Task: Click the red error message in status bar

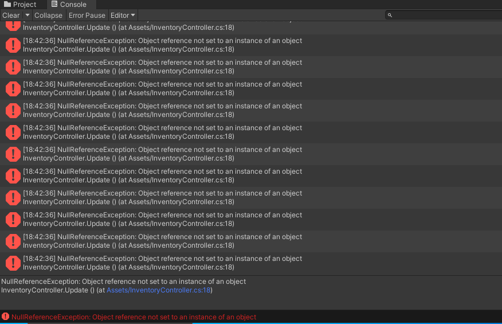Action: pos(134,317)
